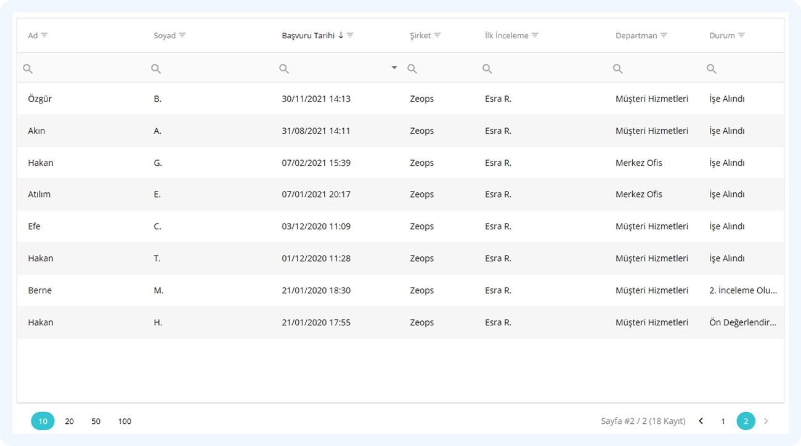Image resolution: width=801 pixels, height=446 pixels.
Task: Click the next page arrow
Action: coord(766,421)
